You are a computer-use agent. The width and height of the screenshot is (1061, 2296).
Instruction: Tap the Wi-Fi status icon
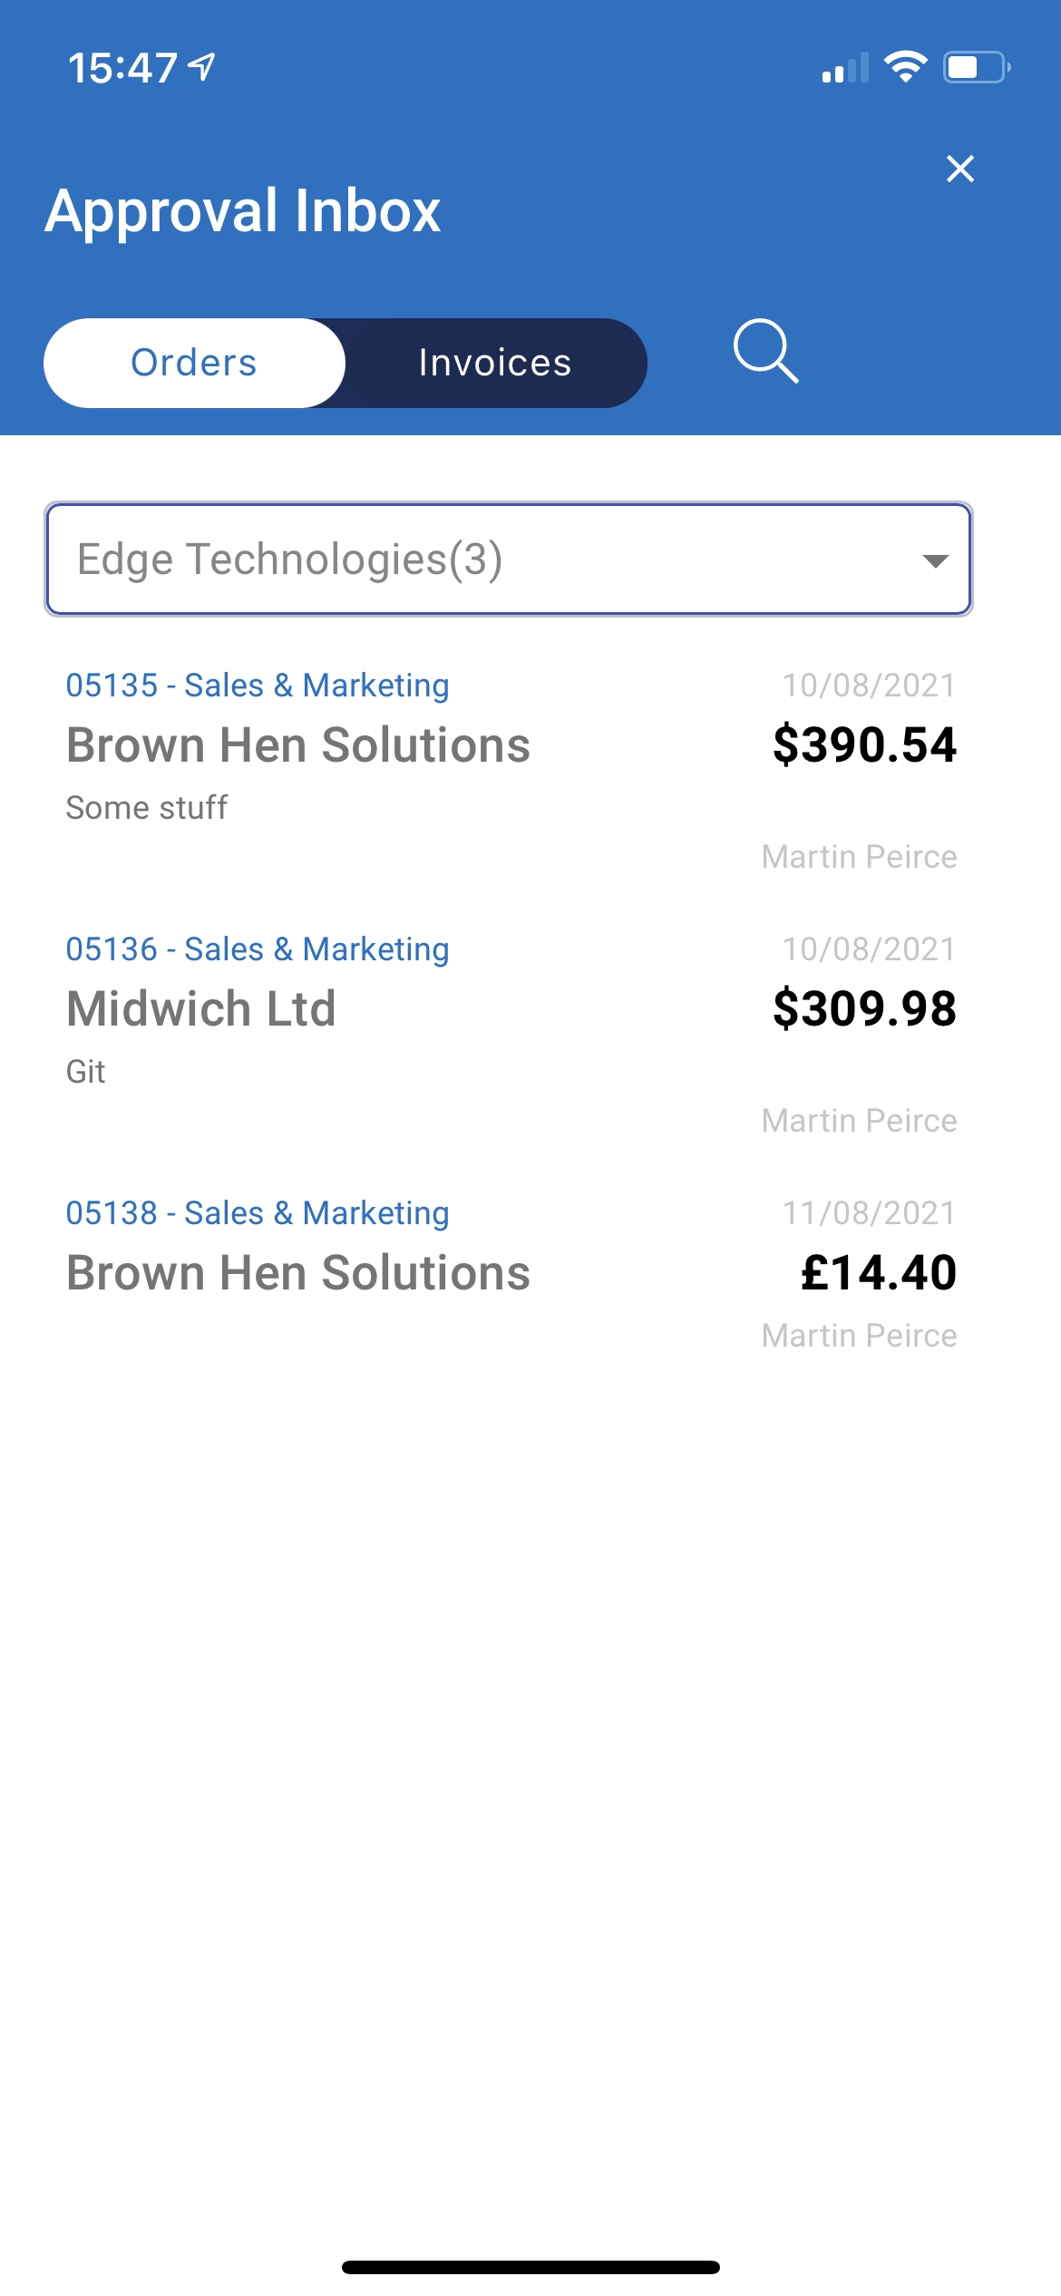pyautogui.click(x=905, y=67)
